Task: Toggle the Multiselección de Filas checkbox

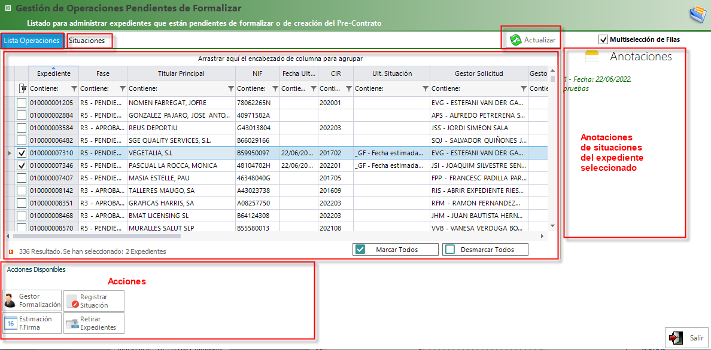Action: coord(603,39)
